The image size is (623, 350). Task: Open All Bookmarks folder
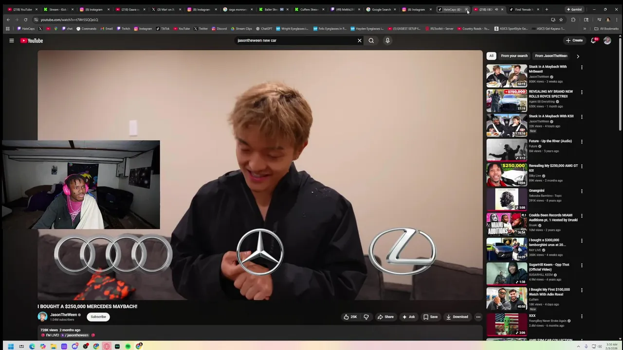click(x=606, y=29)
